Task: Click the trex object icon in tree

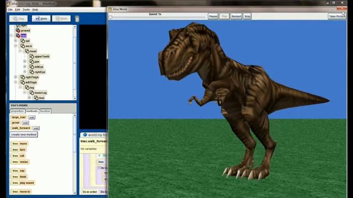Action: coord(18,35)
